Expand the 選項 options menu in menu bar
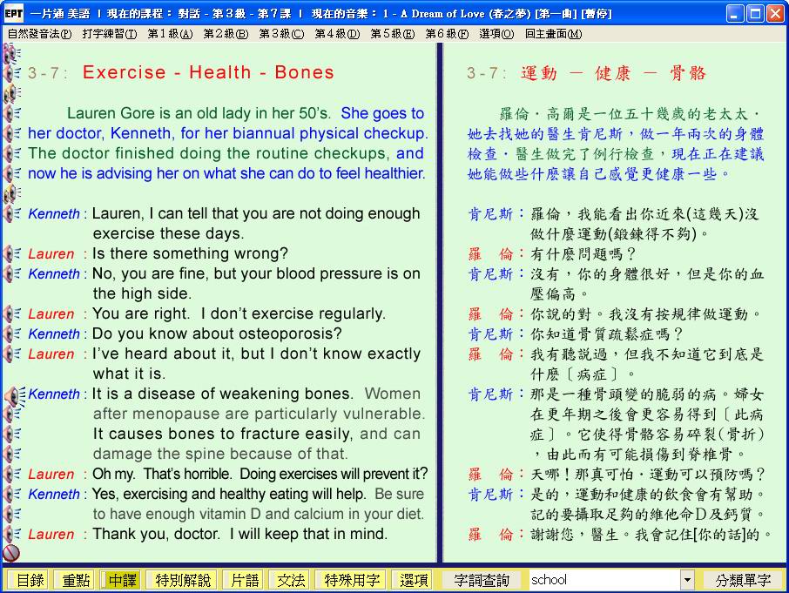789x593 pixels. 496,34
